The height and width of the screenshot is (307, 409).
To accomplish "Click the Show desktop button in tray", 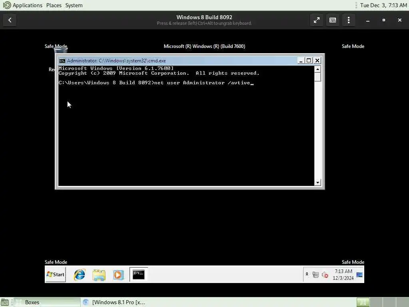I will coord(359,275).
